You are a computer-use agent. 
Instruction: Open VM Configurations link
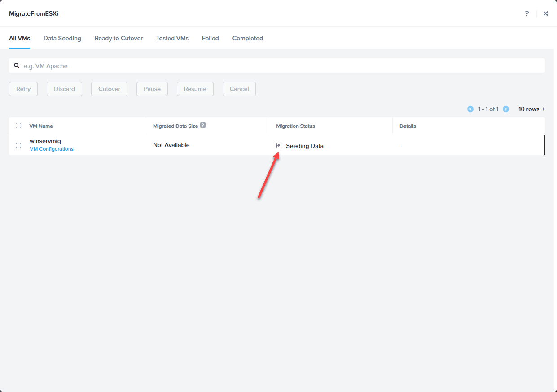(x=52, y=149)
